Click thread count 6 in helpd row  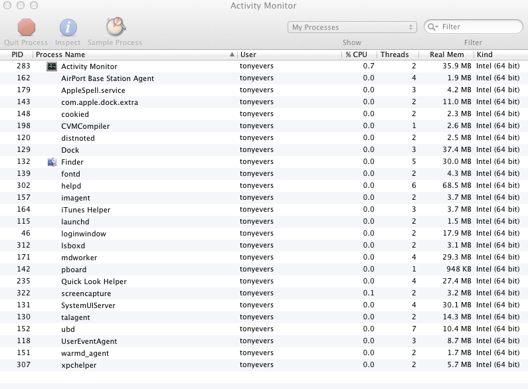click(x=414, y=185)
